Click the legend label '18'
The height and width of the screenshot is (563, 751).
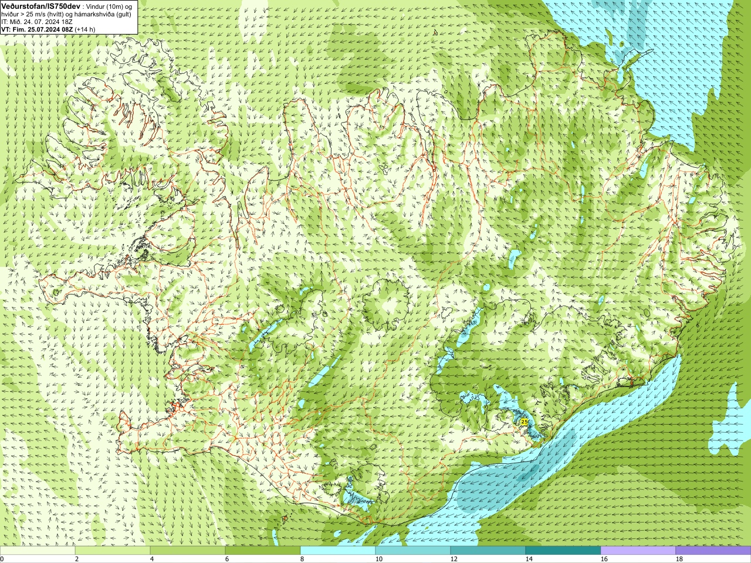click(679, 559)
